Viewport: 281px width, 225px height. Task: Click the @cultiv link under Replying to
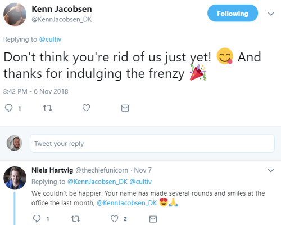tap(50, 39)
